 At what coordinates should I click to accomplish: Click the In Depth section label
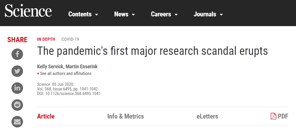tap(46, 39)
